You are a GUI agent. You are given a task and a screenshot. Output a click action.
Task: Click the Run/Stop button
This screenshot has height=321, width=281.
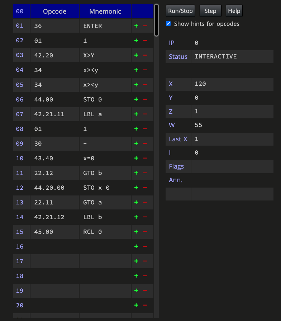tap(180, 11)
